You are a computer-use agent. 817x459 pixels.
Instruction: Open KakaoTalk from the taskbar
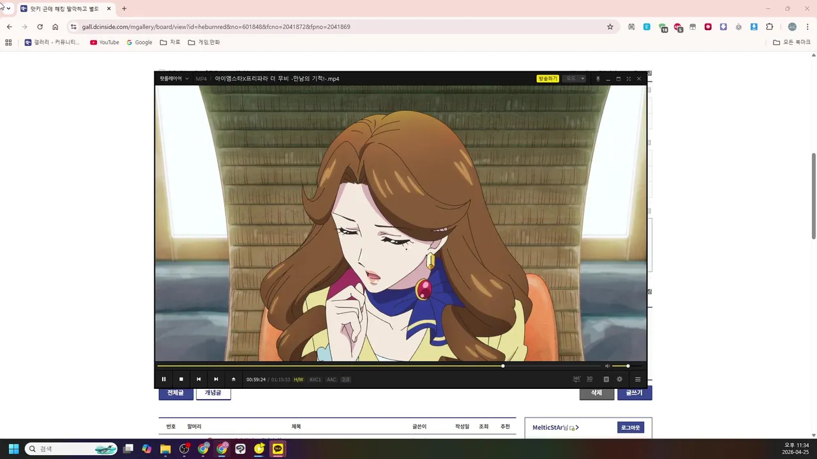tap(278, 449)
